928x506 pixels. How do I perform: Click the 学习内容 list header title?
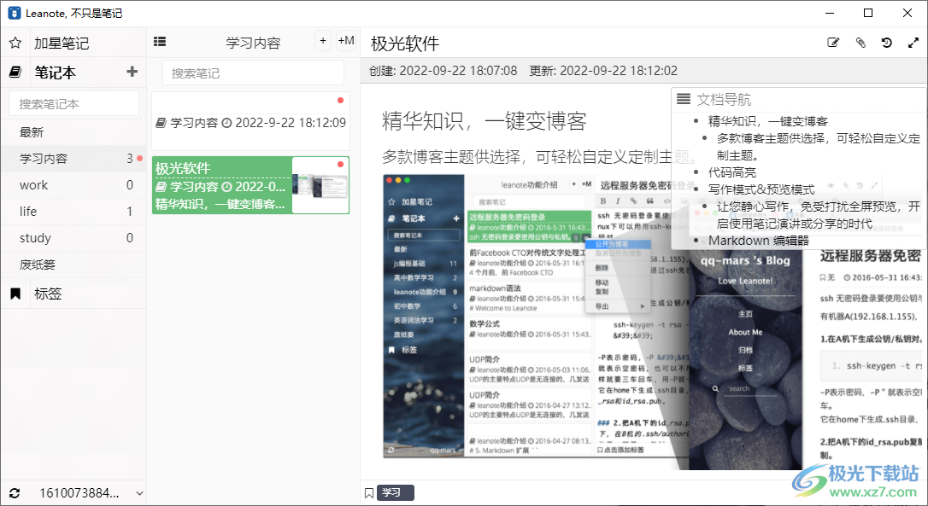[253, 43]
